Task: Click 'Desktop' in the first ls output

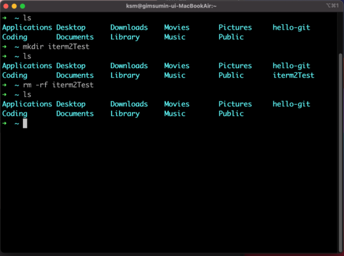Action: [x=71, y=28]
